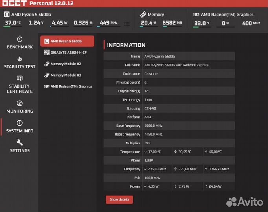This screenshot has height=212, width=268.
Task: Click Technology value 7 nm
Action: tap(148, 100)
